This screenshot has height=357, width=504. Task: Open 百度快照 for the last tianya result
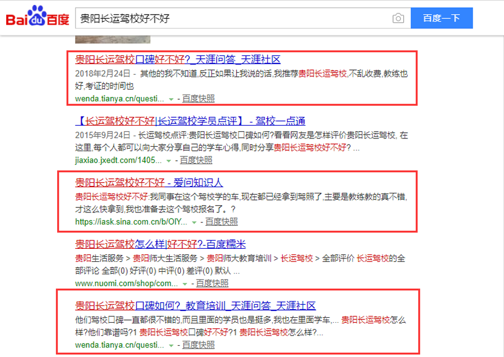click(198, 345)
